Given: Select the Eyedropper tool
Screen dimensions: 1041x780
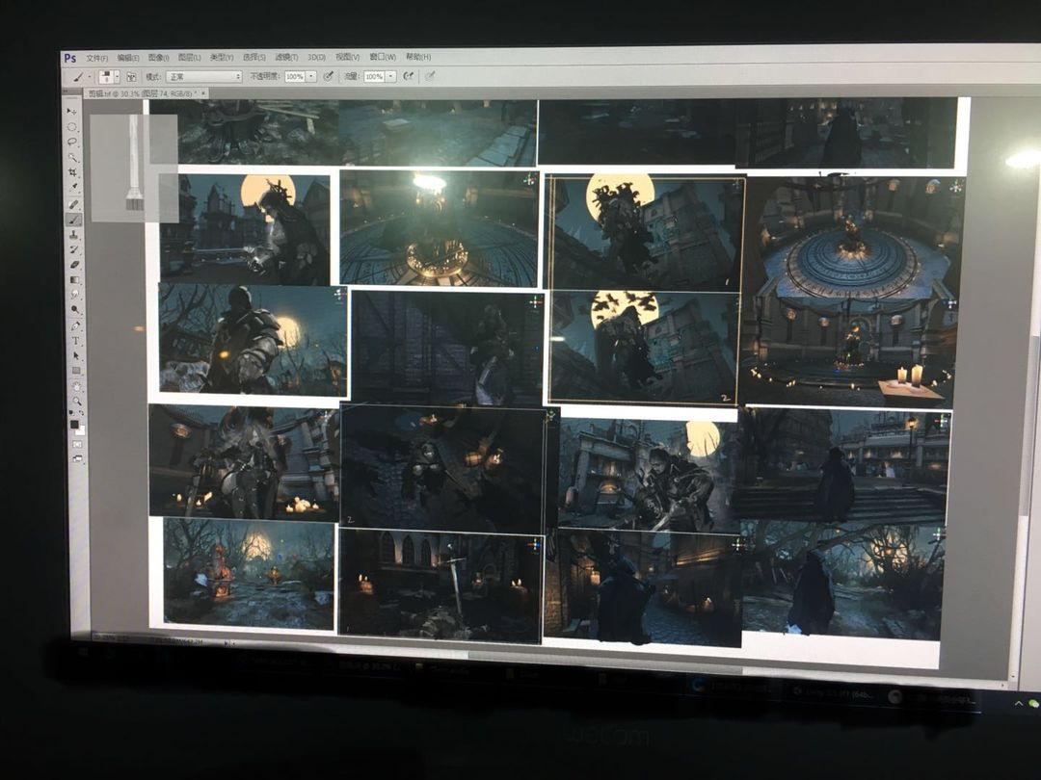Looking at the screenshot, I should click(73, 187).
